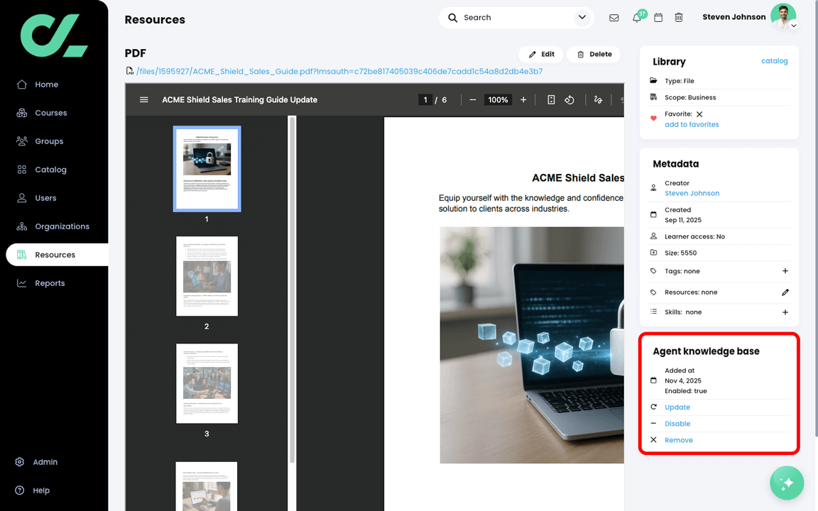Screen dimensions: 818x511
Task: Open the messages envelope icon
Action: pos(613,18)
